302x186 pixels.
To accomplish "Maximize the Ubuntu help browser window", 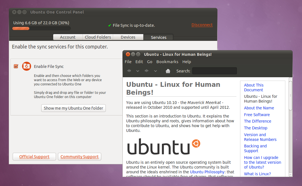I will (138, 54).
